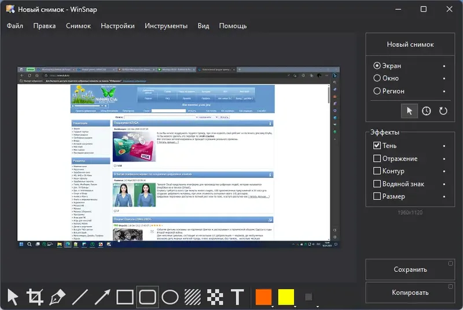Pick the yellow fill color swatch

point(286,297)
